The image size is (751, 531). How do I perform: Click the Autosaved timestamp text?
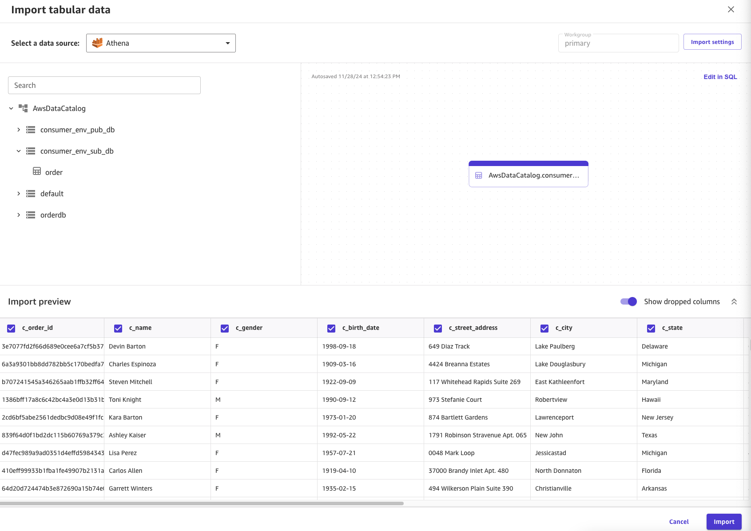click(x=356, y=76)
